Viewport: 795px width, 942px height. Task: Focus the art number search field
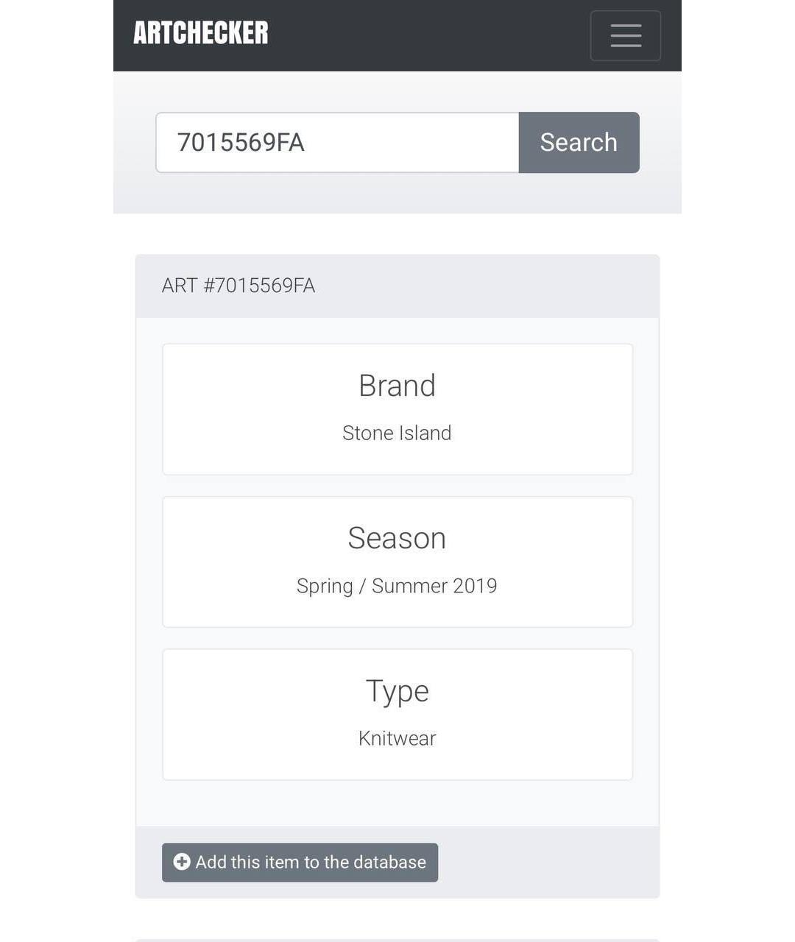coord(337,143)
